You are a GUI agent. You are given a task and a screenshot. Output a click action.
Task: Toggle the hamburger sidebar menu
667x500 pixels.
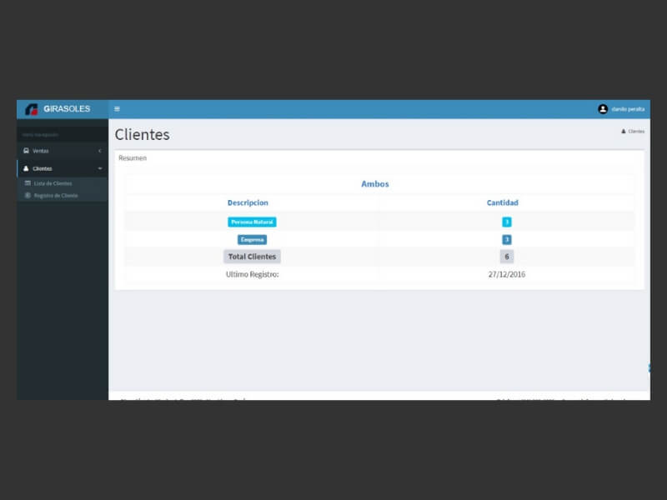[x=117, y=109]
